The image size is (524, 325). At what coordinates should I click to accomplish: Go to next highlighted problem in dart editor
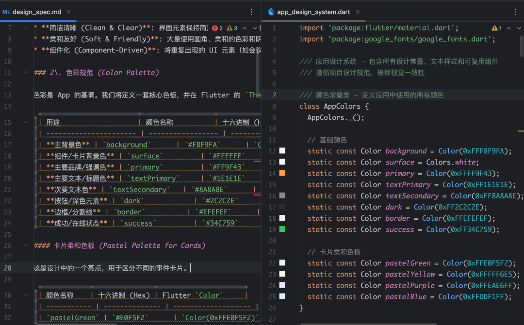(x=519, y=28)
